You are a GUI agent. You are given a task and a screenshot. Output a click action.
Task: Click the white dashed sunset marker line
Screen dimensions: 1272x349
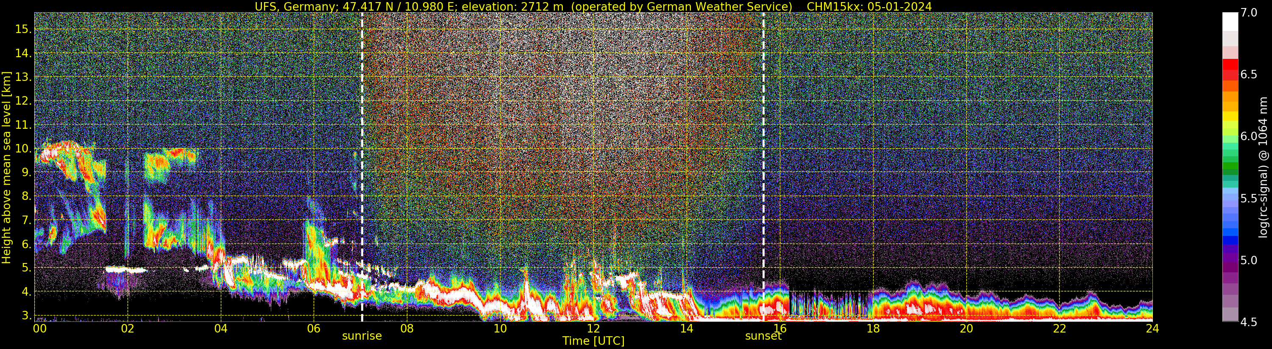point(763,167)
